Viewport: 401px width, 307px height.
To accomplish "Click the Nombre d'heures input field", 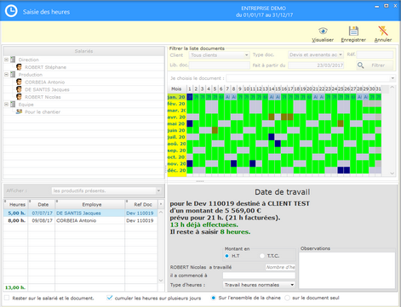I will pos(280,267).
